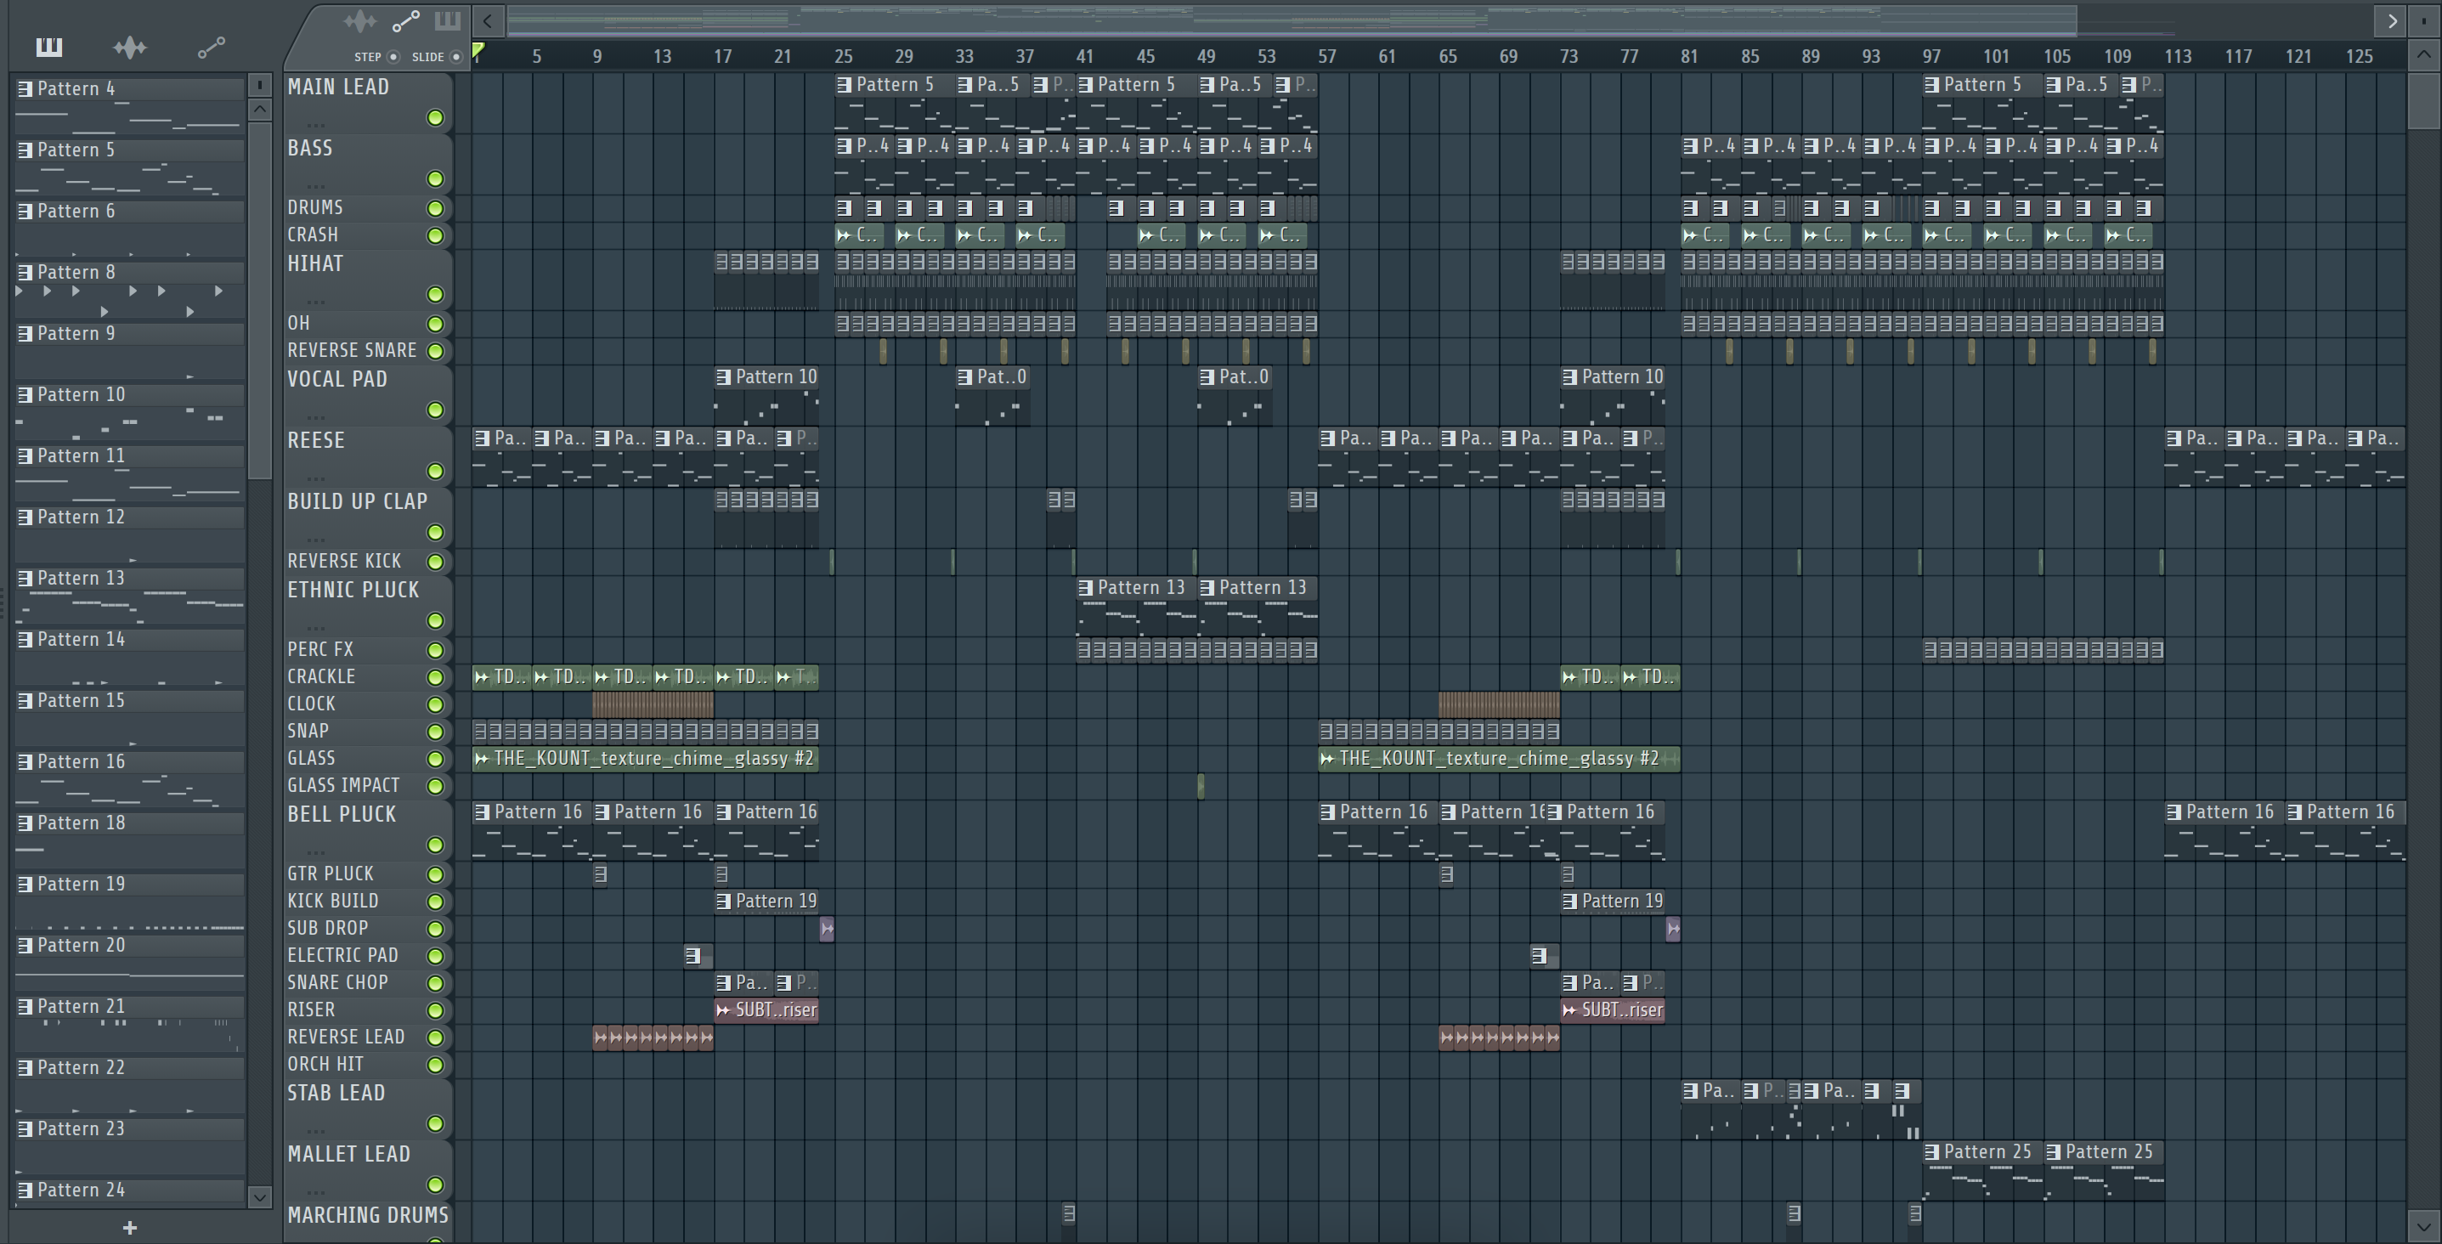This screenshot has height=1244, width=2442.
Task: Mute the MAIN LEAD track
Action: (435, 117)
